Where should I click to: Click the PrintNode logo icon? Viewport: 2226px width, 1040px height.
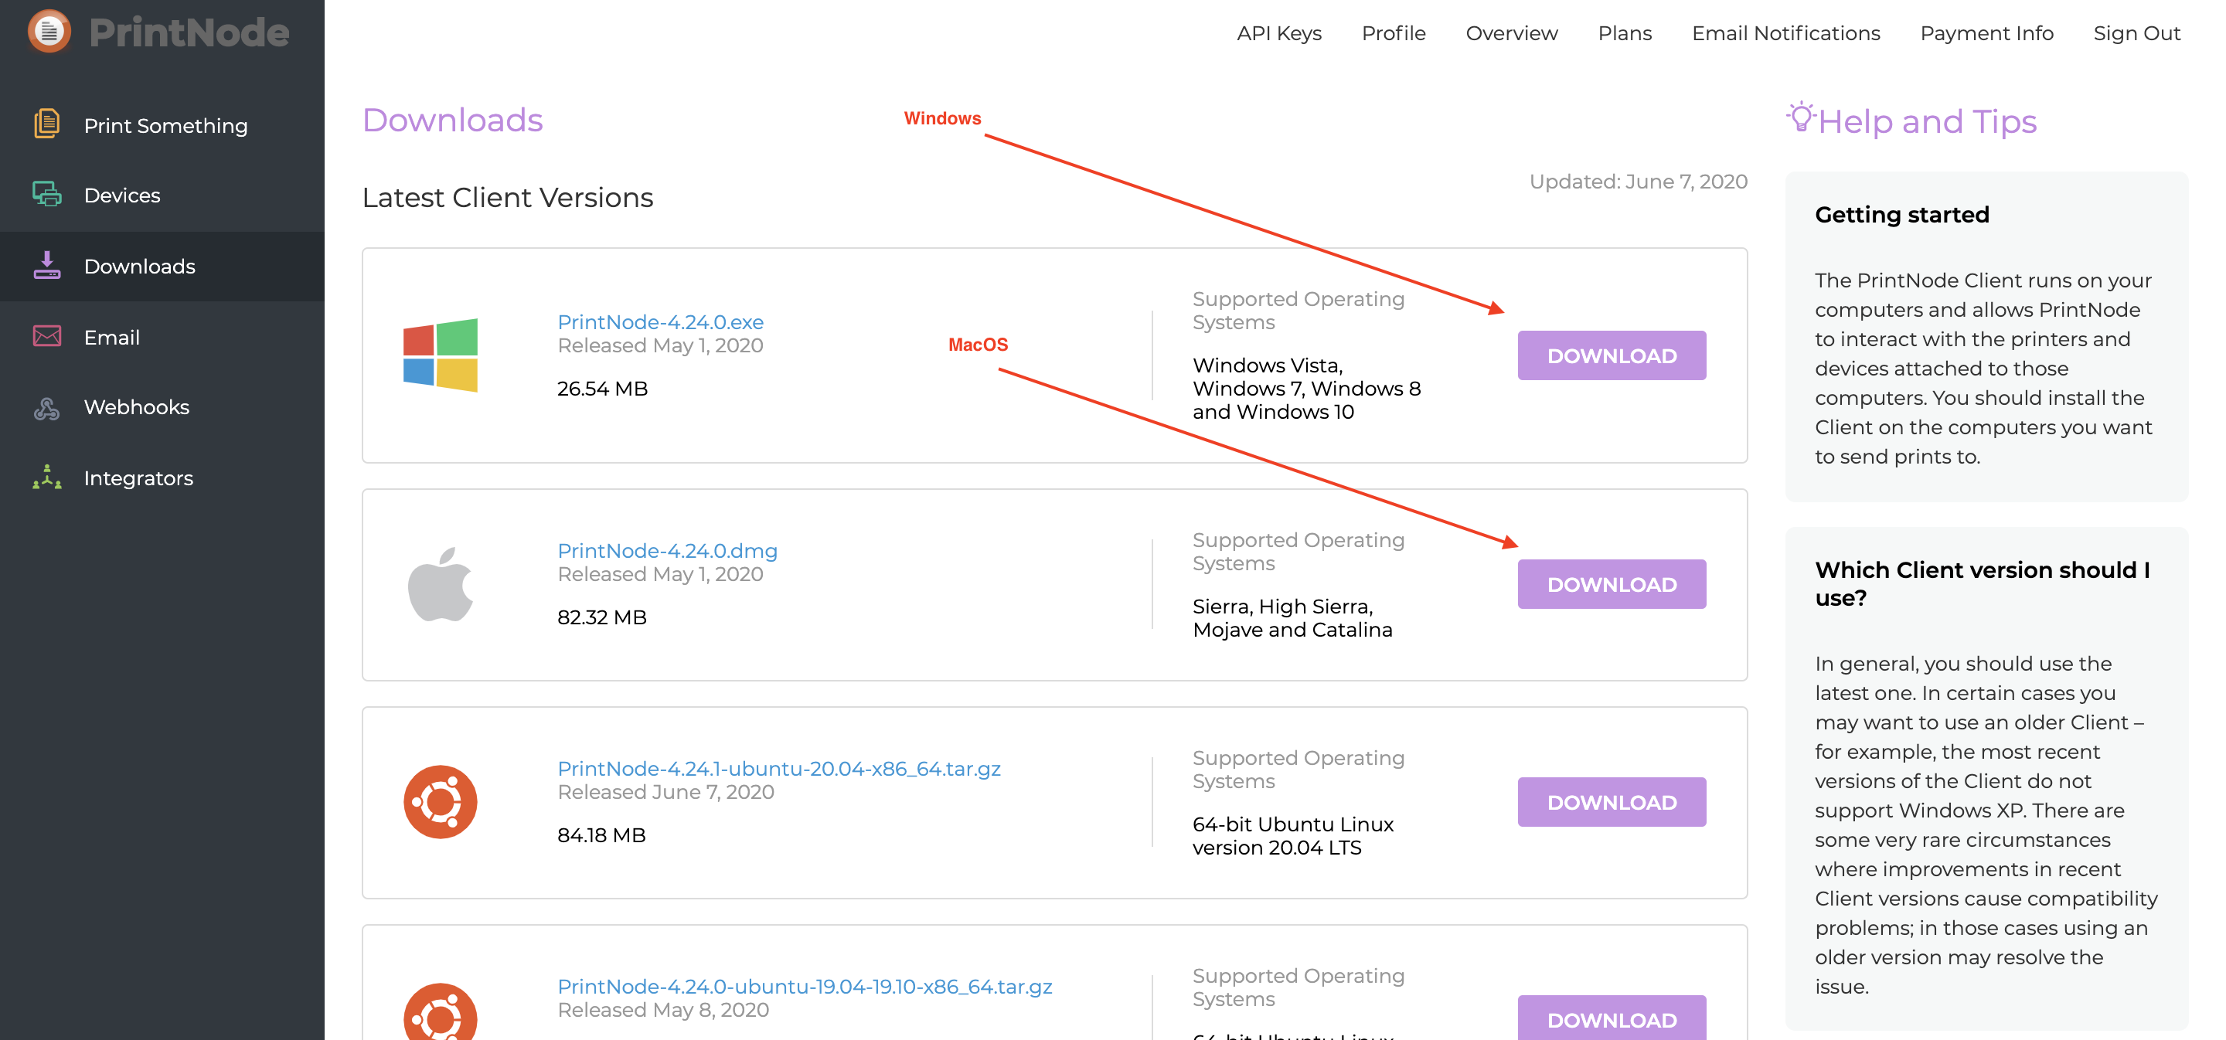(x=49, y=32)
